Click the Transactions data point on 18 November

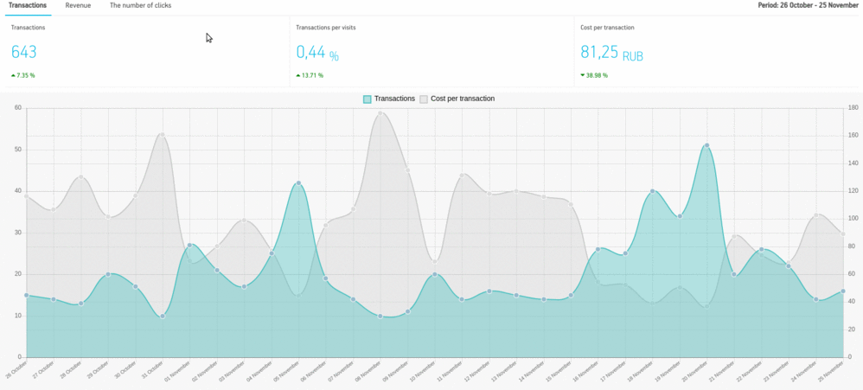pyautogui.click(x=652, y=191)
